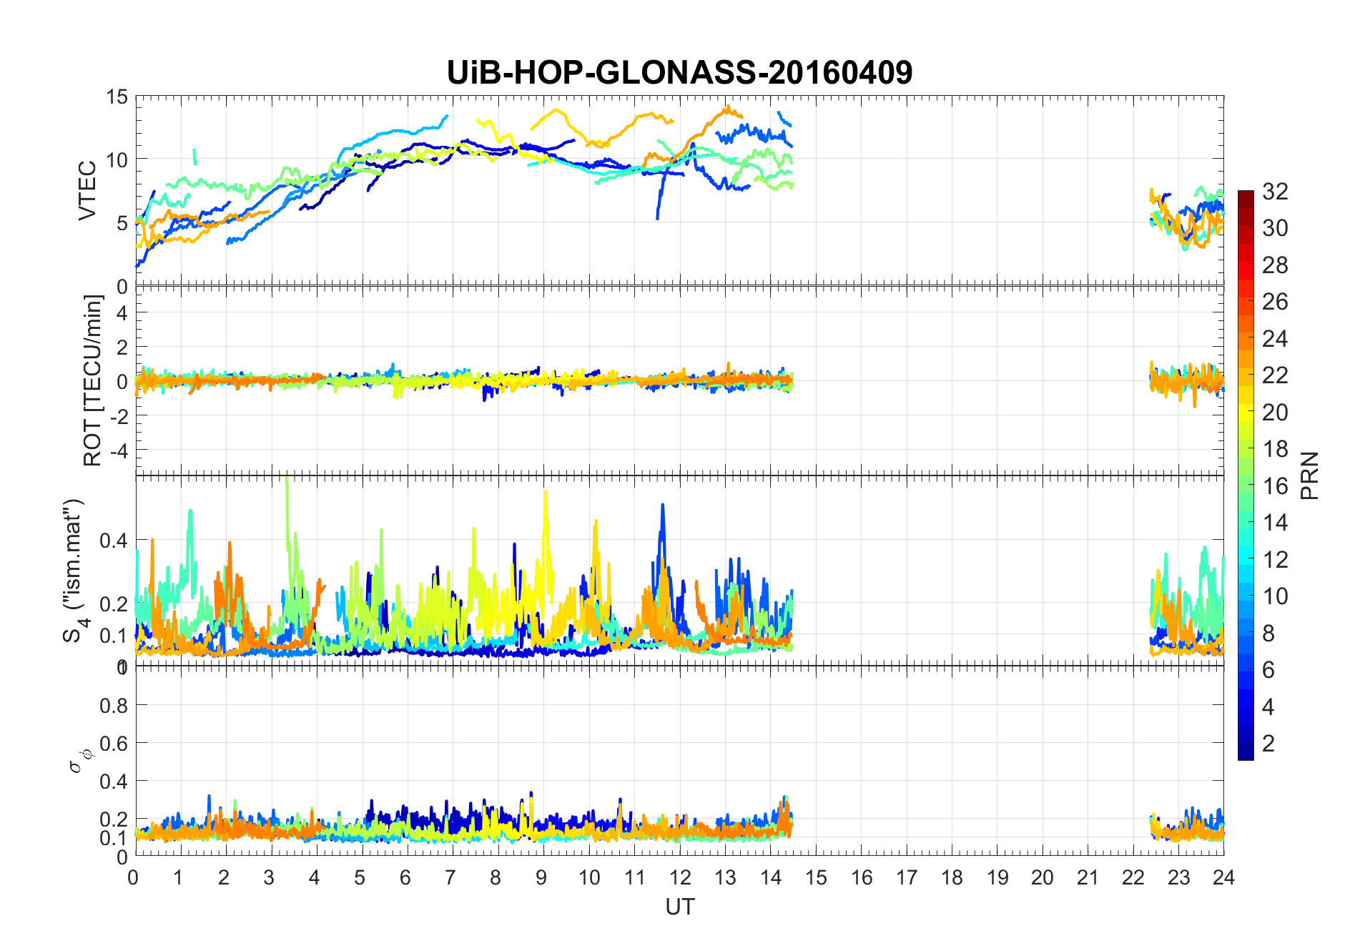Click sigma phi y-axis tick label 0.6
Image resolution: width=1360 pixels, height=951 pixels.
pyautogui.click(x=114, y=744)
